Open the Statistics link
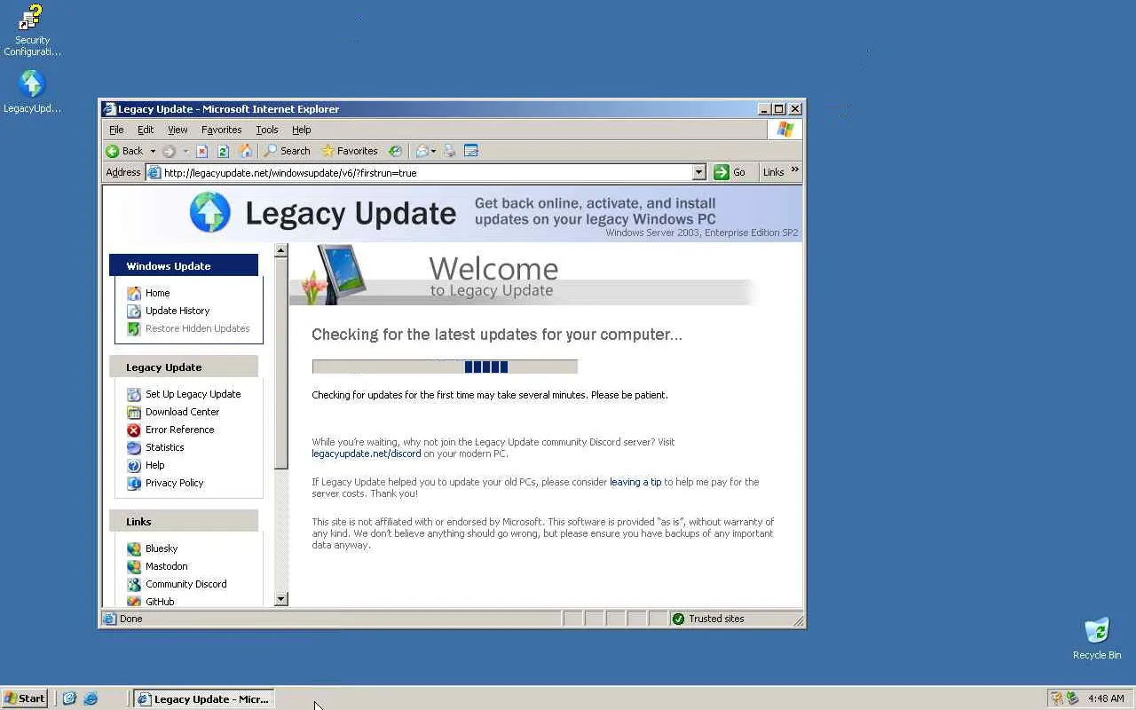Viewport: 1136px width, 710px height. (x=165, y=447)
